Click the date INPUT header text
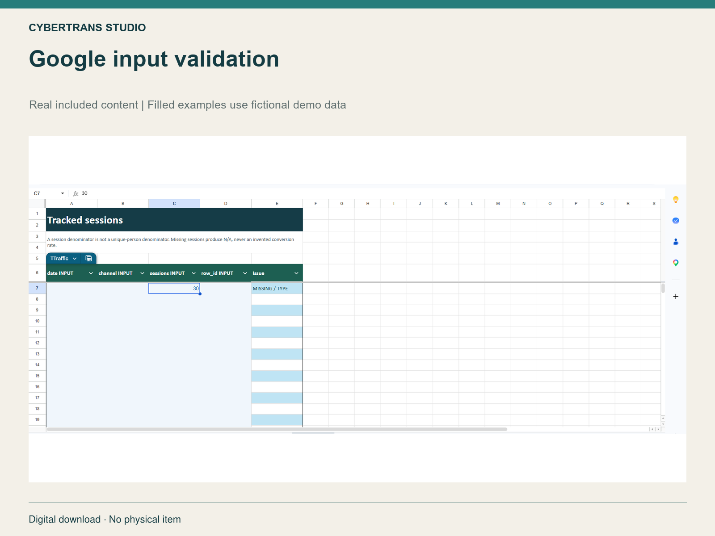Image resolution: width=715 pixels, height=536 pixels. coord(60,273)
